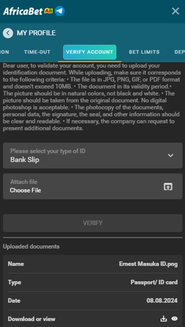This screenshot has width=185, height=327.
Task: Click the Passport/ ID card type entry
Action: coord(154,282)
